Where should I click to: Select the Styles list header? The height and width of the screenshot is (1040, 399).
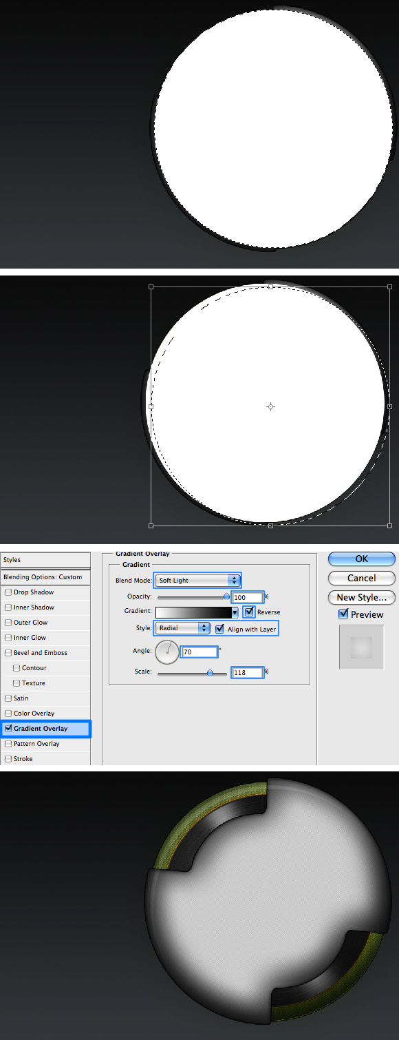click(x=45, y=560)
